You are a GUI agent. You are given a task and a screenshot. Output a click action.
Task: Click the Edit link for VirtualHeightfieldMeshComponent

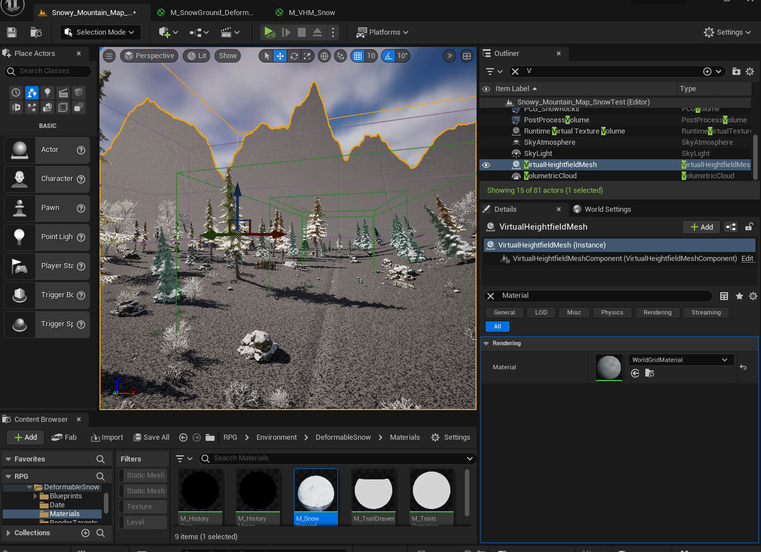(x=748, y=259)
